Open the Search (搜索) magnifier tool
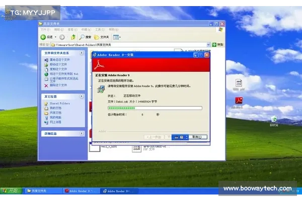The image size is (302, 201). click(x=85, y=37)
